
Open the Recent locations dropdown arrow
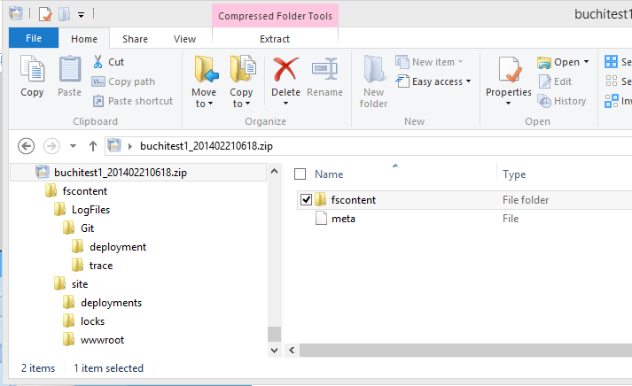coord(73,146)
